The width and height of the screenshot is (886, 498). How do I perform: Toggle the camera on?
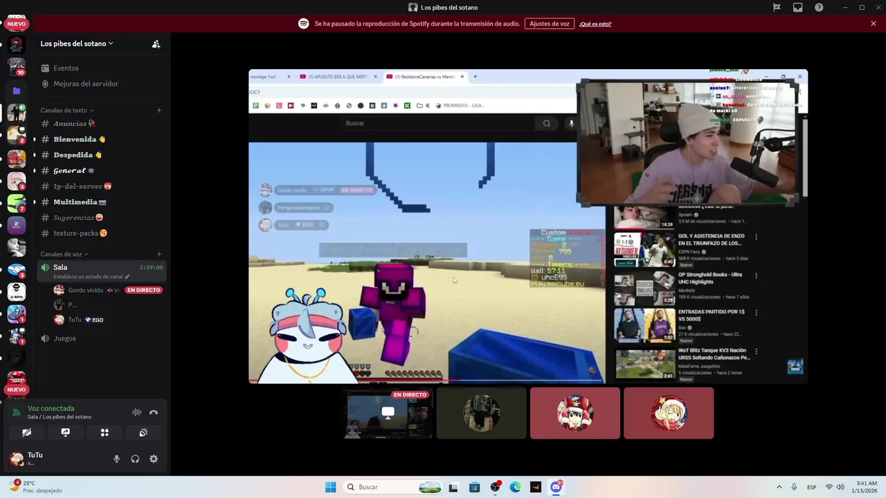[x=26, y=432]
